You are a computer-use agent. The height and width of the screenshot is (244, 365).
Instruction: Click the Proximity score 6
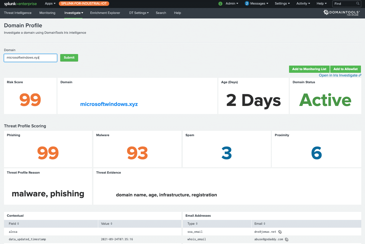[317, 153]
